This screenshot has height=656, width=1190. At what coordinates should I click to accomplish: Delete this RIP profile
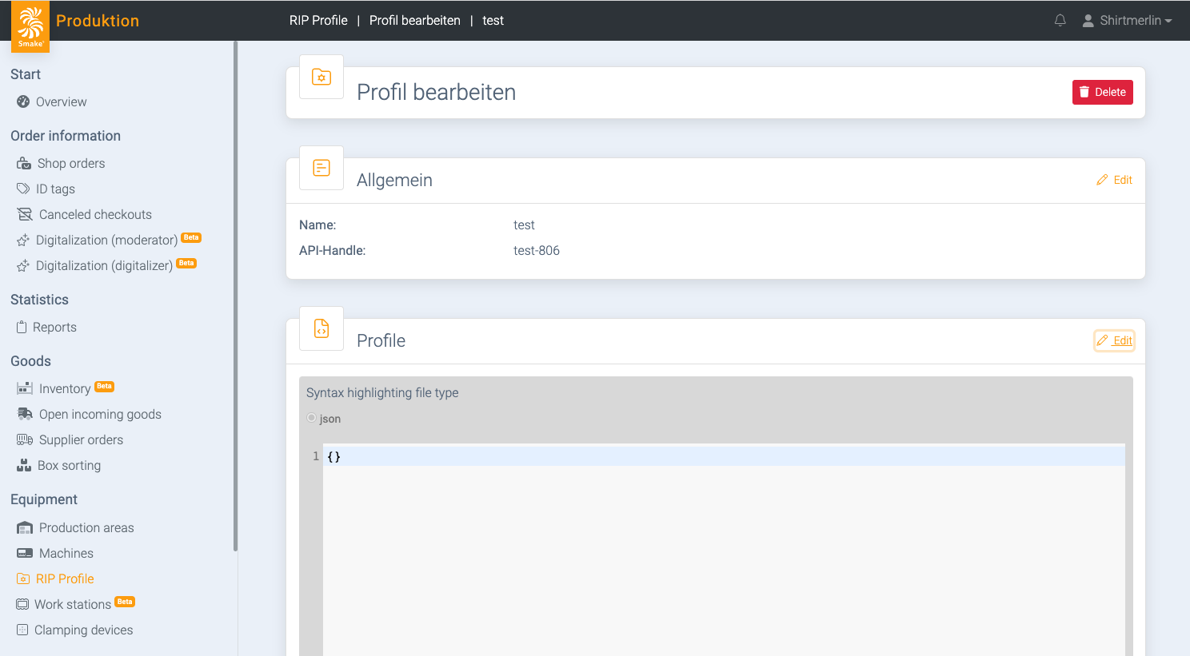[1103, 92]
